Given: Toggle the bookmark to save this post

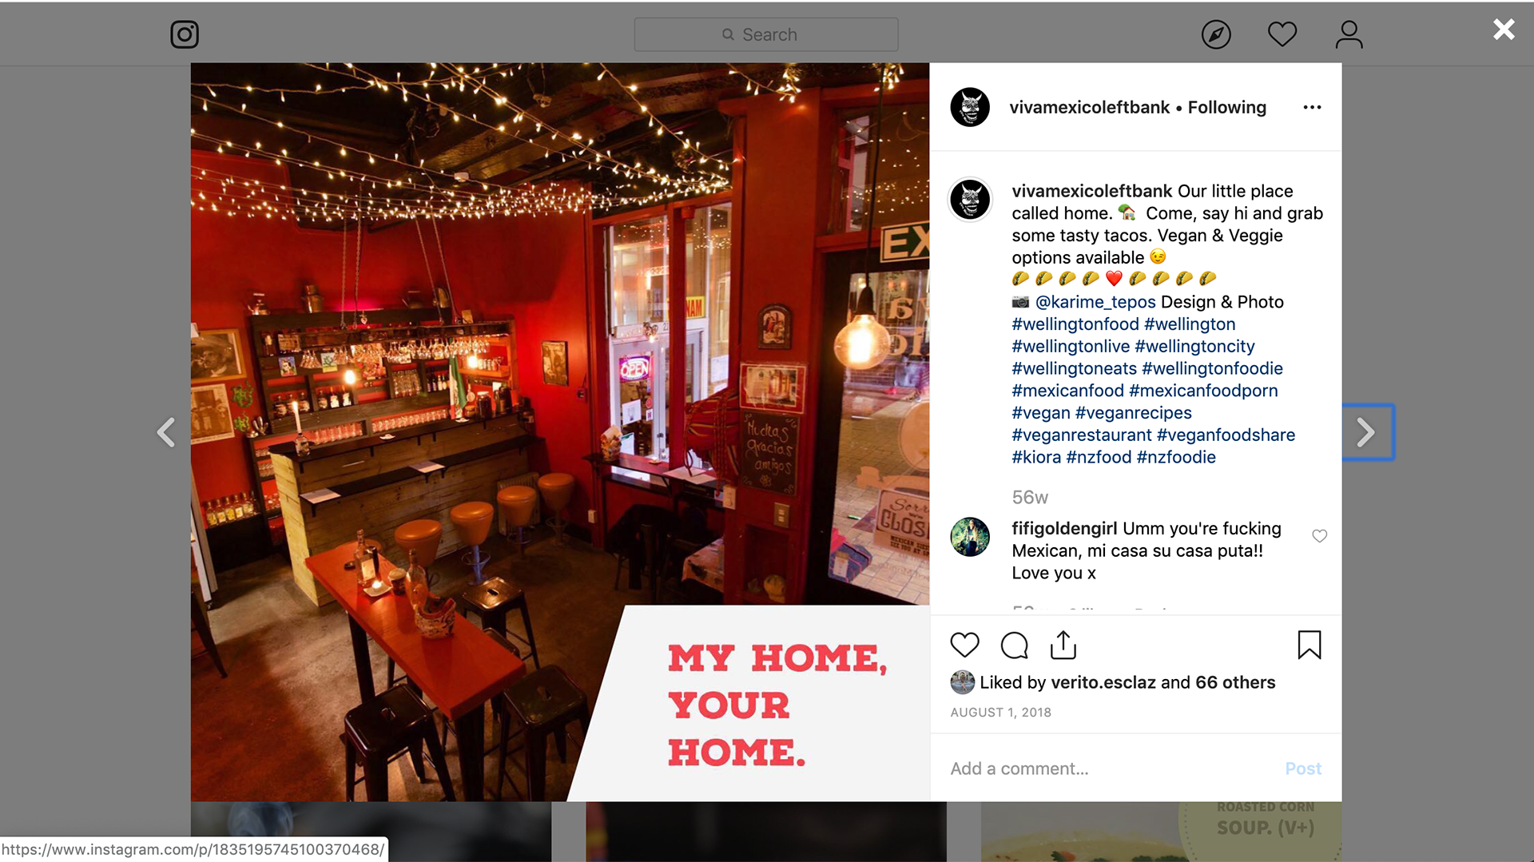Looking at the screenshot, I should 1309,645.
